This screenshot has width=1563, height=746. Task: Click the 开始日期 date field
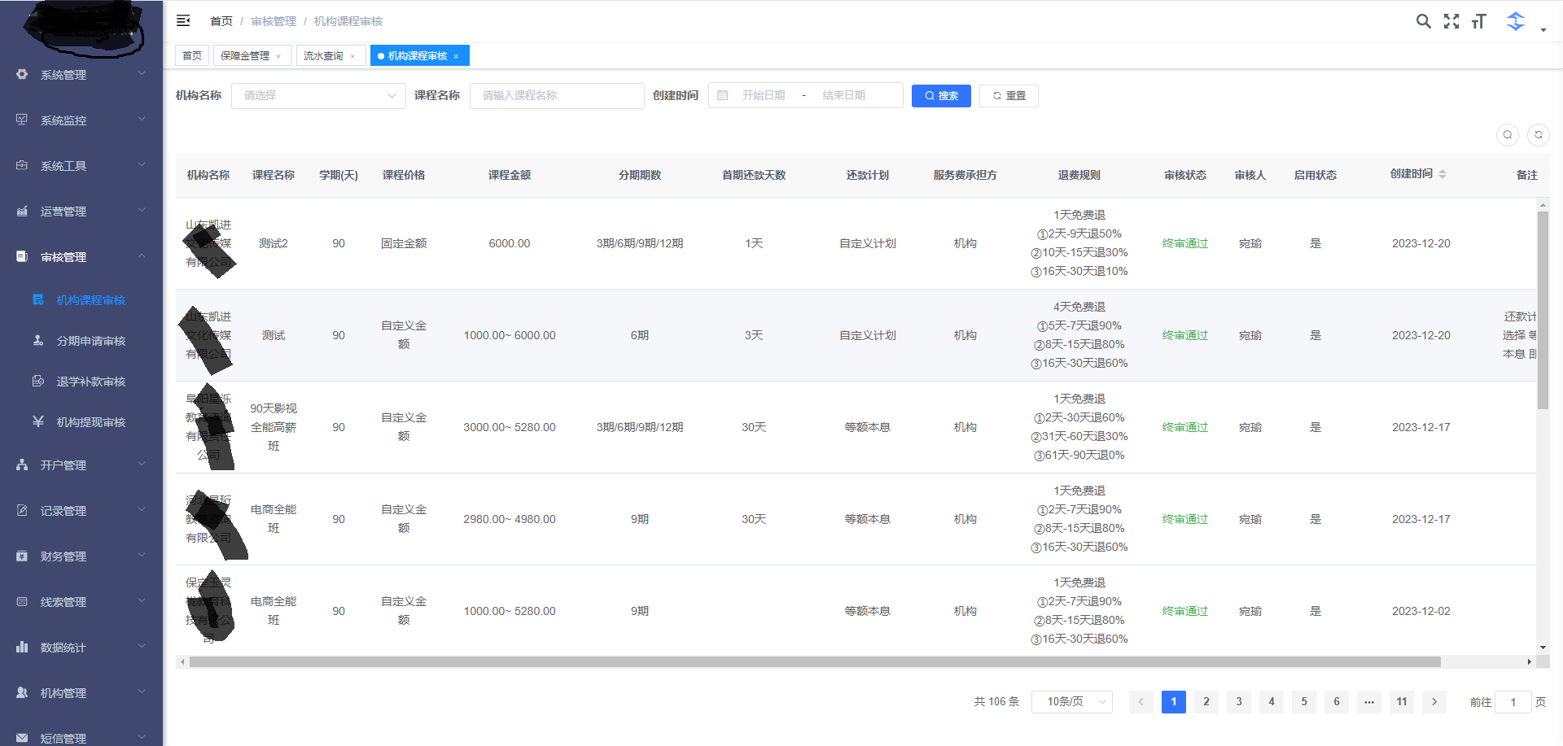pos(764,95)
